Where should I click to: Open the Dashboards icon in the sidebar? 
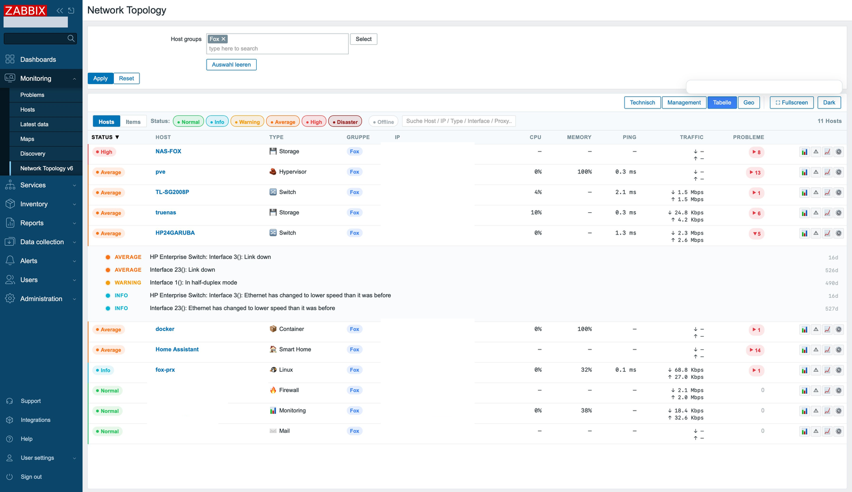point(10,59)
